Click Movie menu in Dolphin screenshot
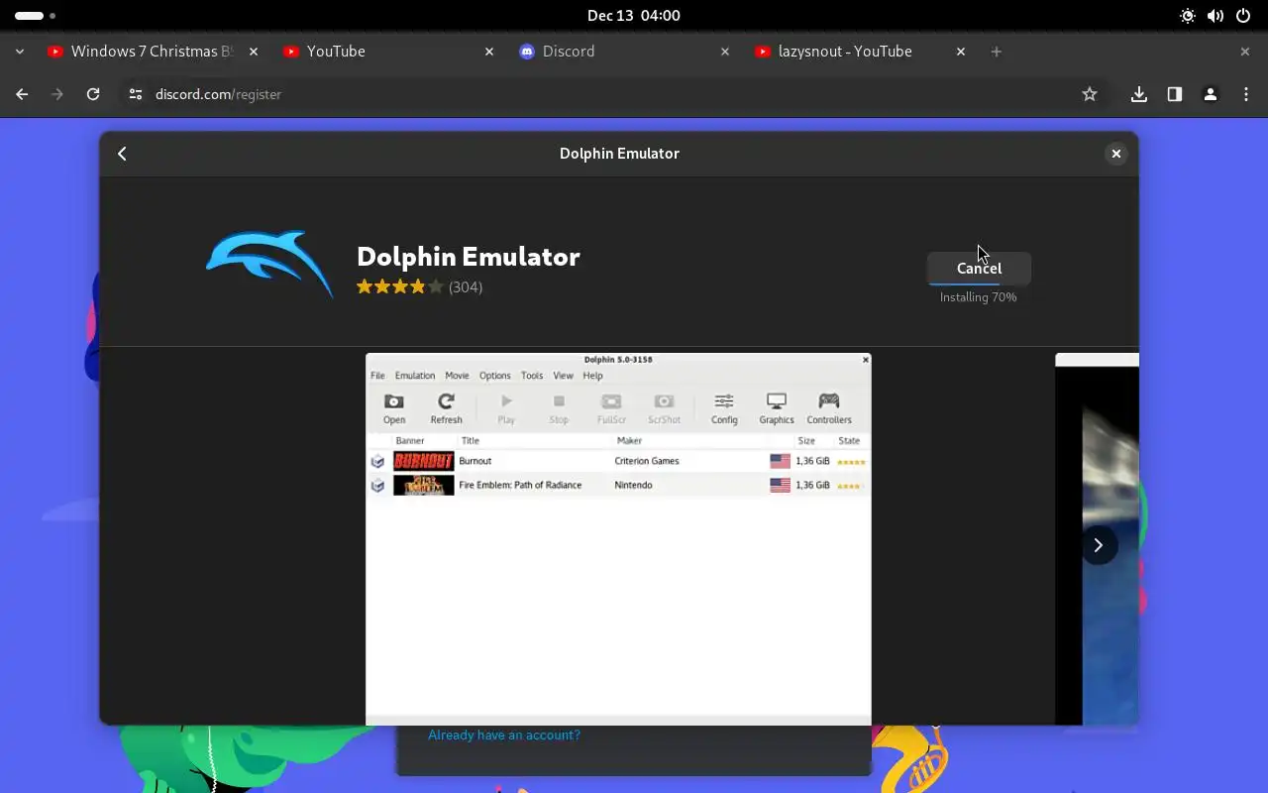Viewport: 1268px width, 793px height. coord(457,376)
